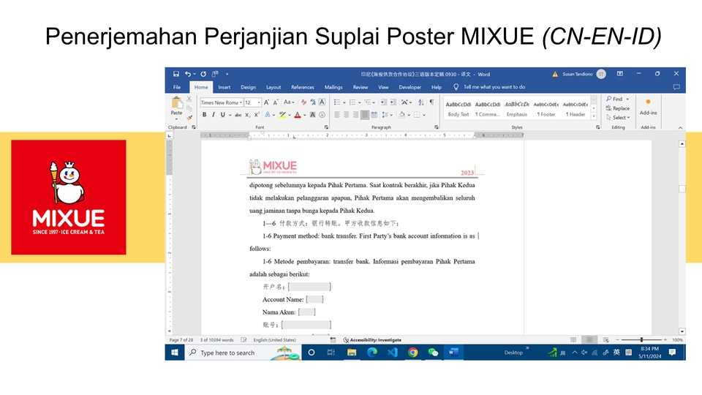This screenshot has width=702, height=395.
Task: Activate the Format Painter brush
Action: pos(189,118)
